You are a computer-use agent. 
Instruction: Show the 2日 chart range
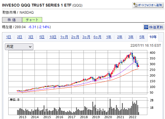pos(20,37)
